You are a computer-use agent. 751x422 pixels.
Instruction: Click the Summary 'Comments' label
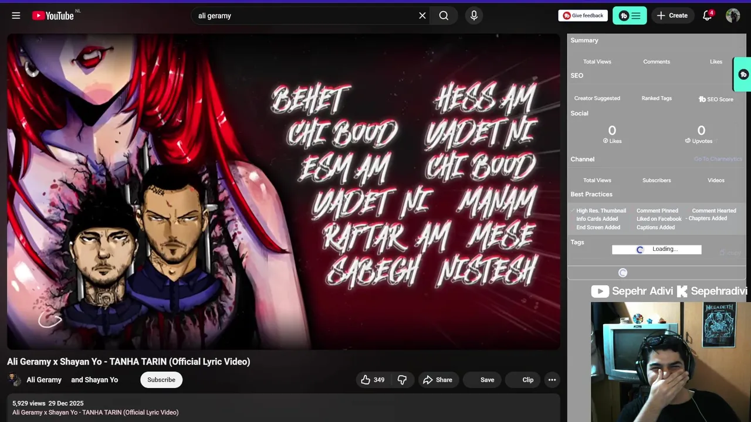pyautogui.click(x=657, y=62)
